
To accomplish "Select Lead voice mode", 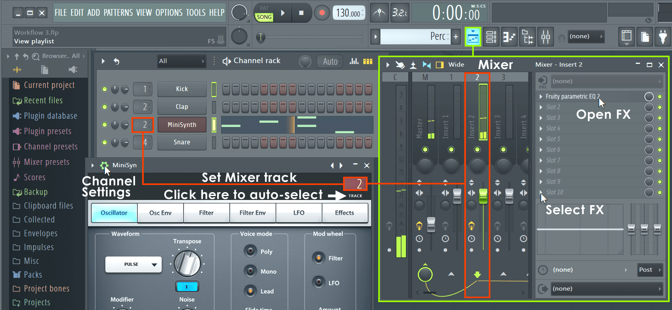I will 250,291.
